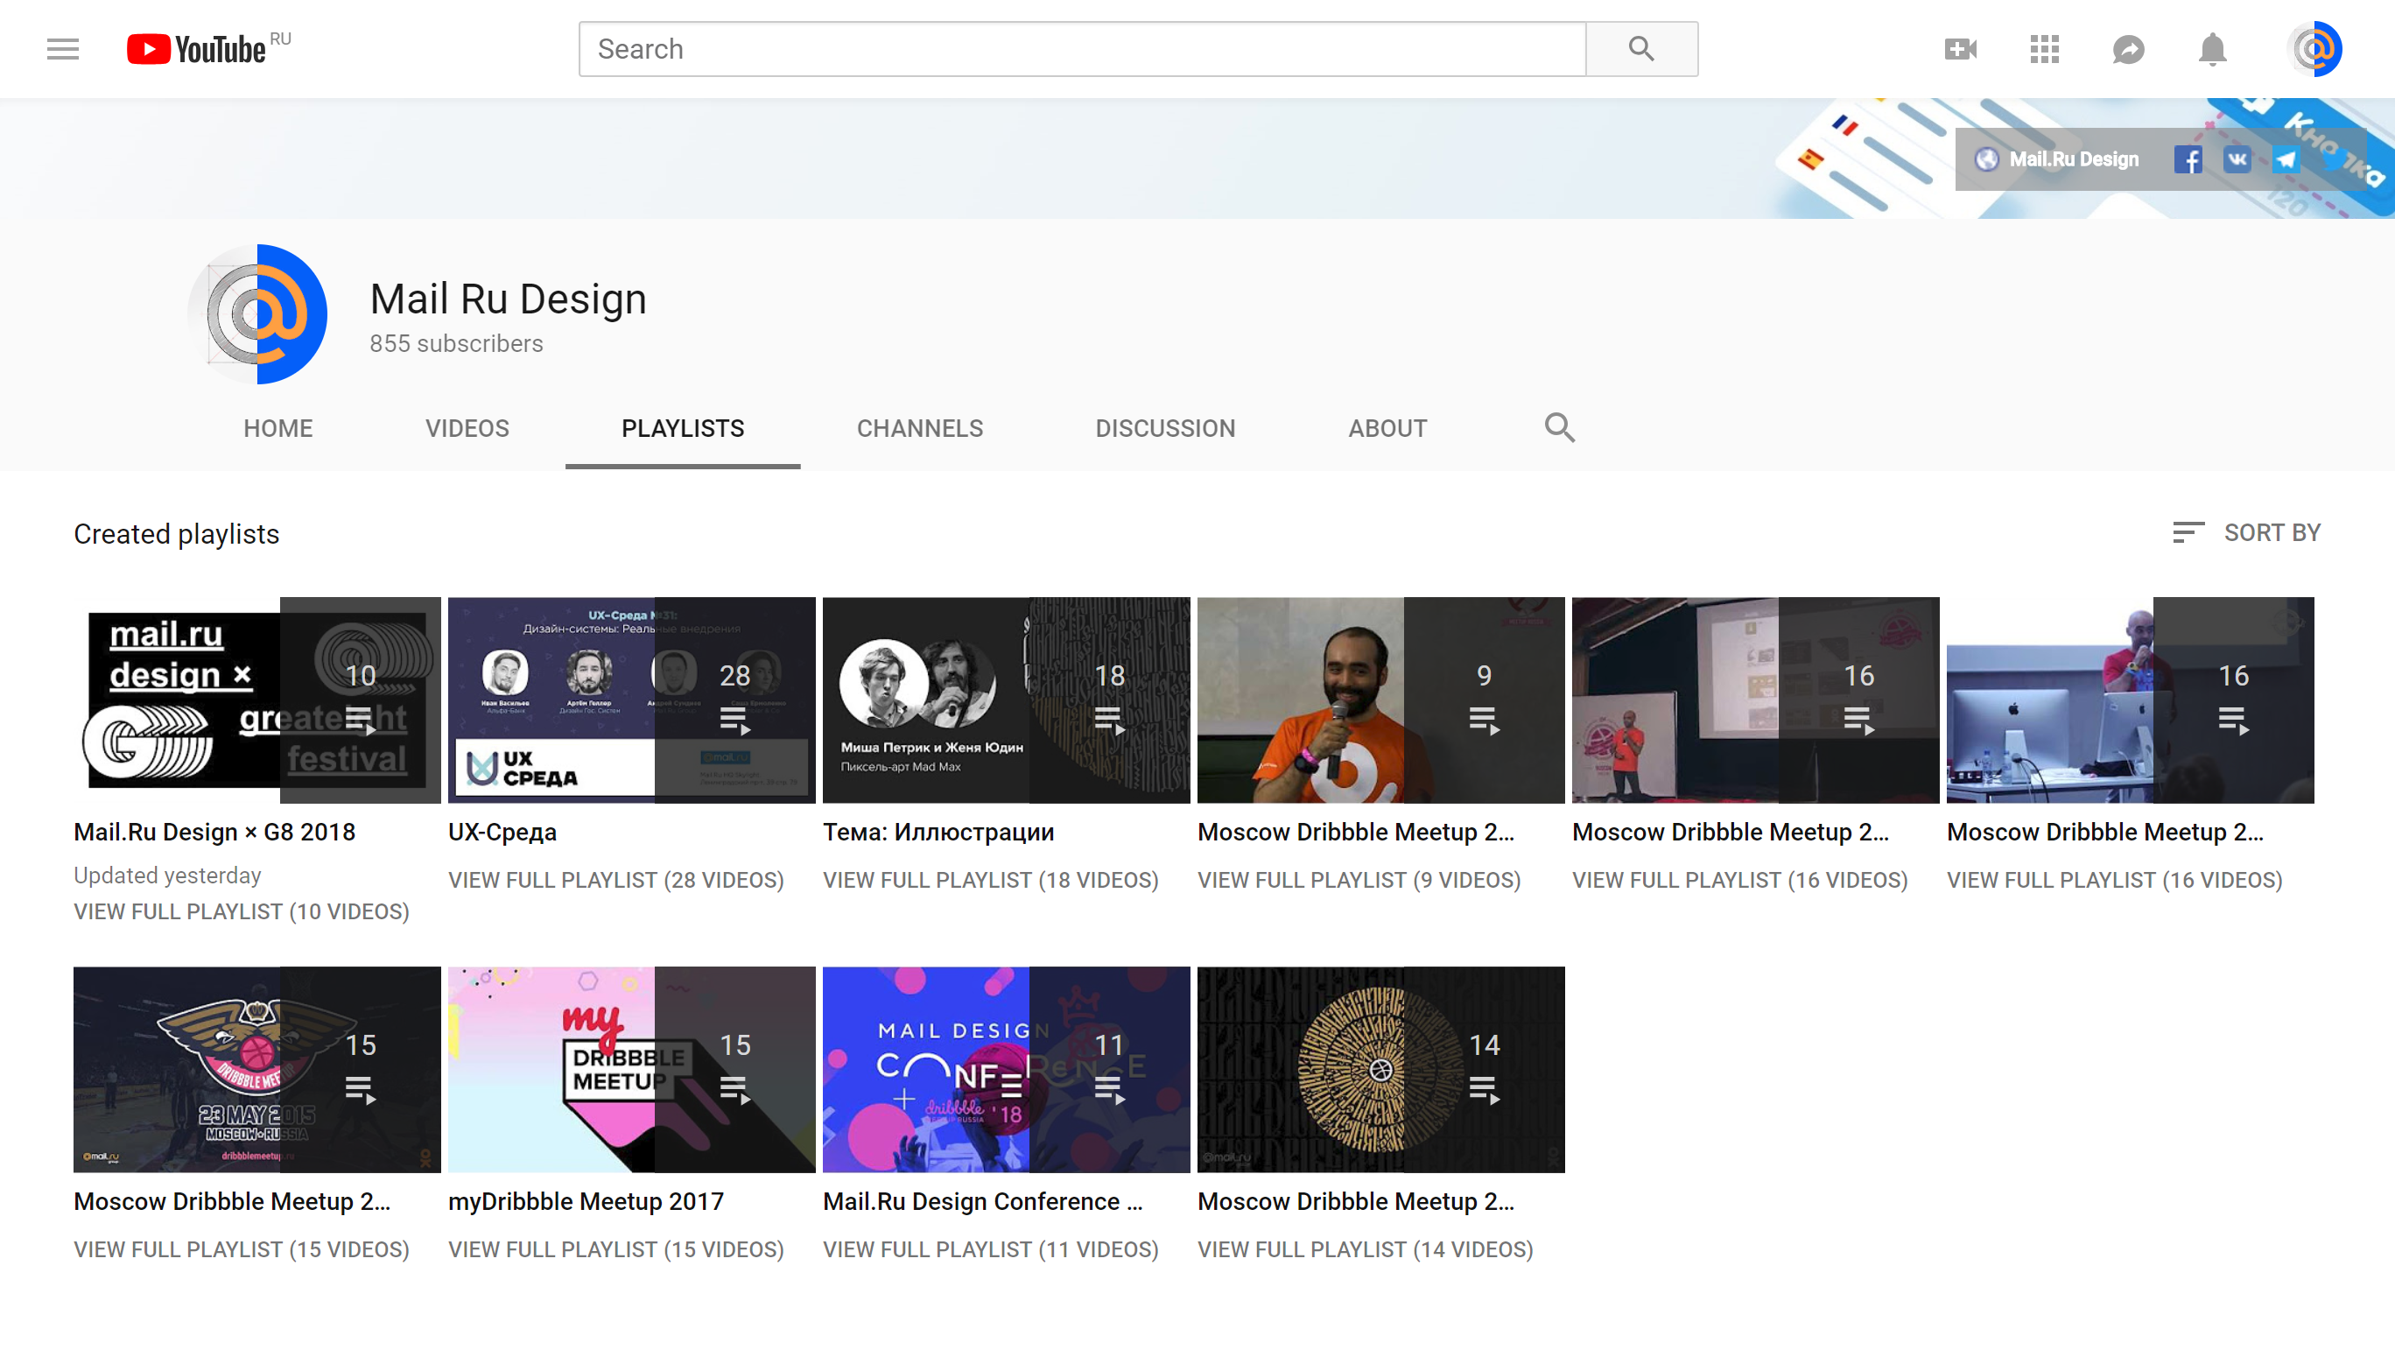Open the hamburger guide menu
2395x1350 pixels.
pos(62,48)
